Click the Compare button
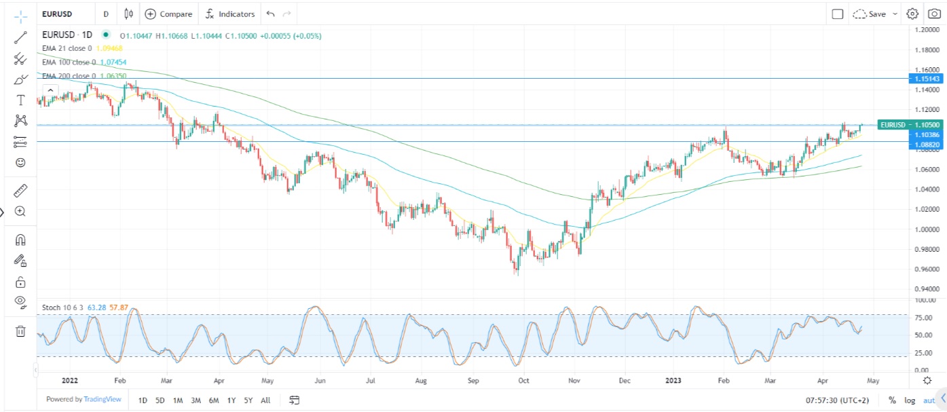 click(x=168, y=14)
